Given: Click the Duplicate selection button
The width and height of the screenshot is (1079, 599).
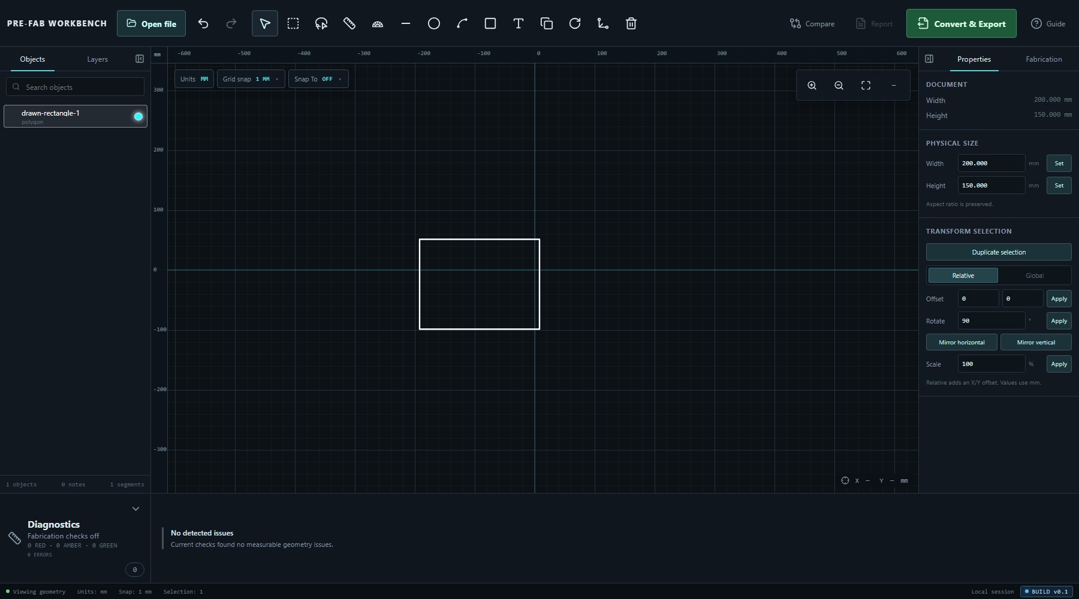Looking at the screenshot, I should (999, 252).
